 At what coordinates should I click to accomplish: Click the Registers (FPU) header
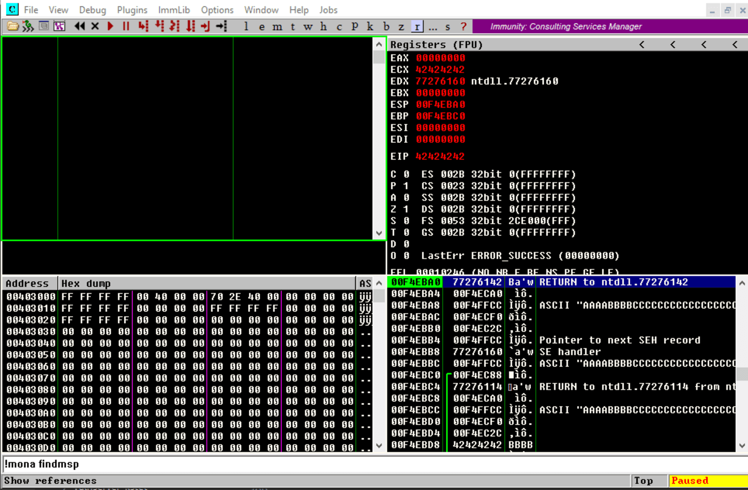point(437,45)
